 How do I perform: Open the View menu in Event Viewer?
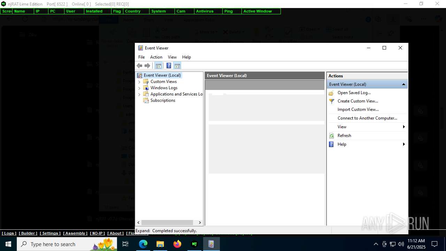coord(172,57)
